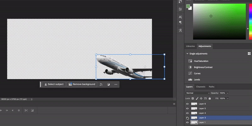Screen dimensions: 252x126
Task: Toggle lock all padlock icon
Action: (209, 98)
